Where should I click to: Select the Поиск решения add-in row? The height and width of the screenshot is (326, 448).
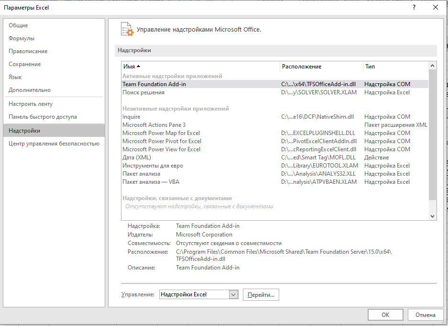pyautogui.click(x=274, y=92)
